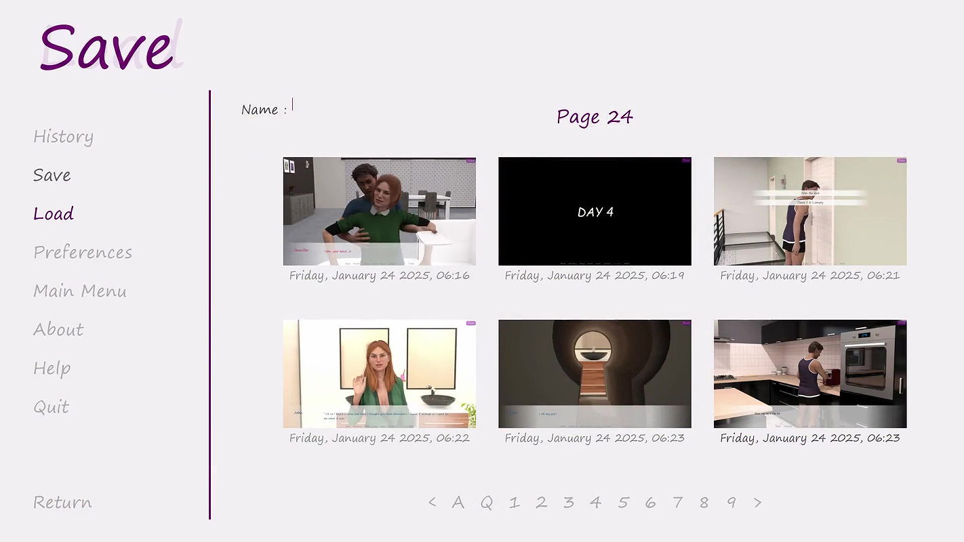The height and width of the screenshot is (542, 964).
Task: Jump to save page 9
Action: [x=731, y=503]
